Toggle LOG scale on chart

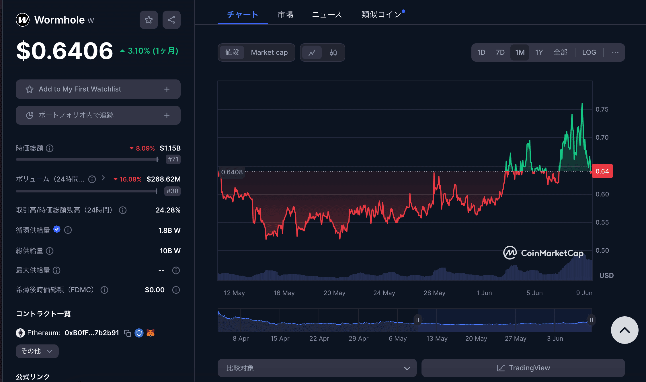pos(589,52)
